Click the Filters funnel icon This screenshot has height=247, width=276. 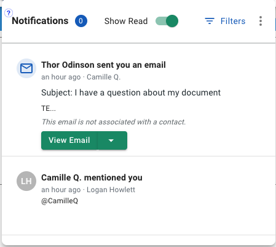(x=210, y=21)
